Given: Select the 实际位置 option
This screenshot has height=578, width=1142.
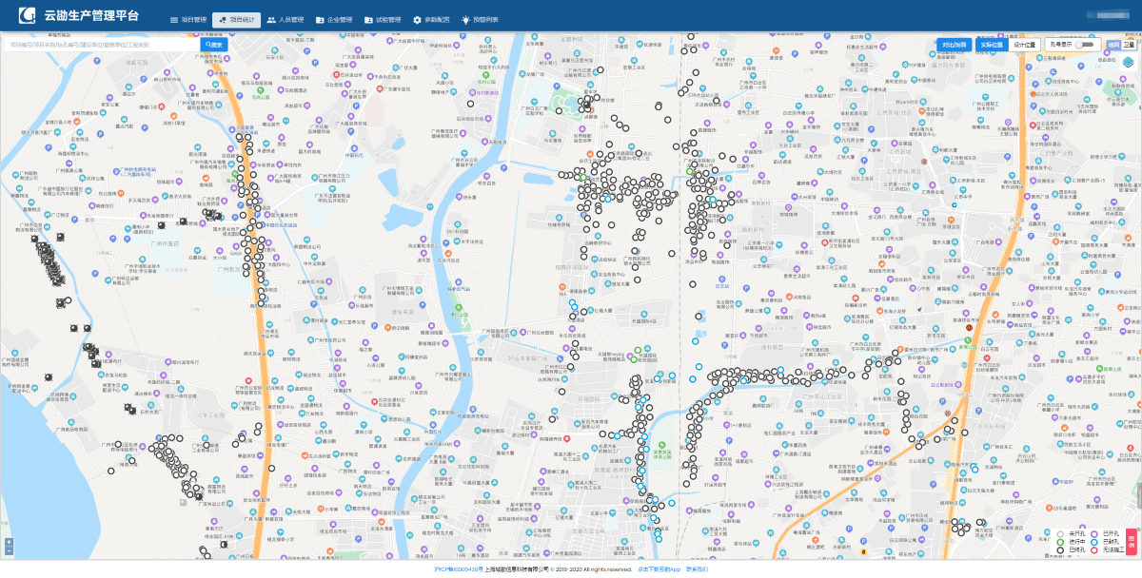Looking at the screenshot, I should coord(992,45).
